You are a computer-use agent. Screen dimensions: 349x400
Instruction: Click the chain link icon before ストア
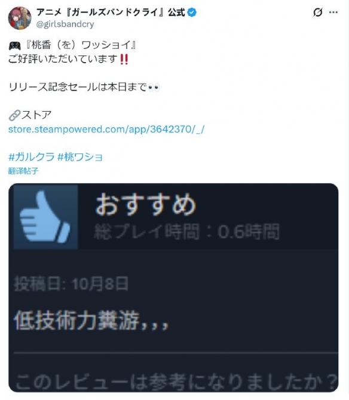coord(14,116)
